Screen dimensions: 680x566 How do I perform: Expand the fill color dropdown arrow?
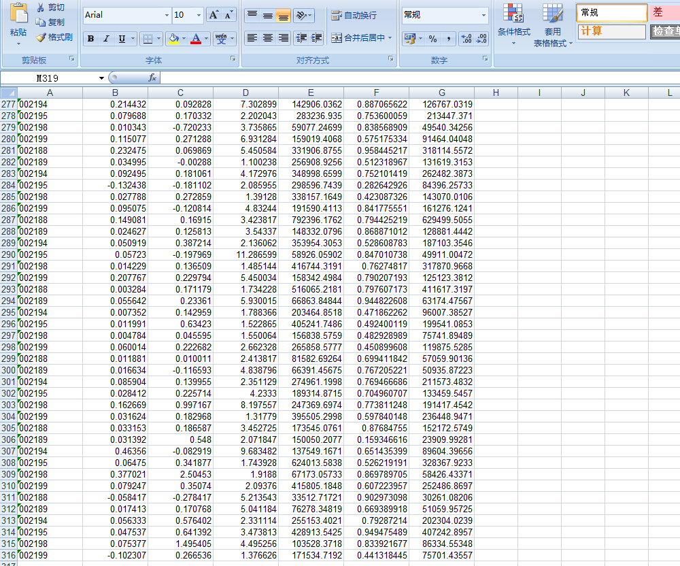point(184,39)
